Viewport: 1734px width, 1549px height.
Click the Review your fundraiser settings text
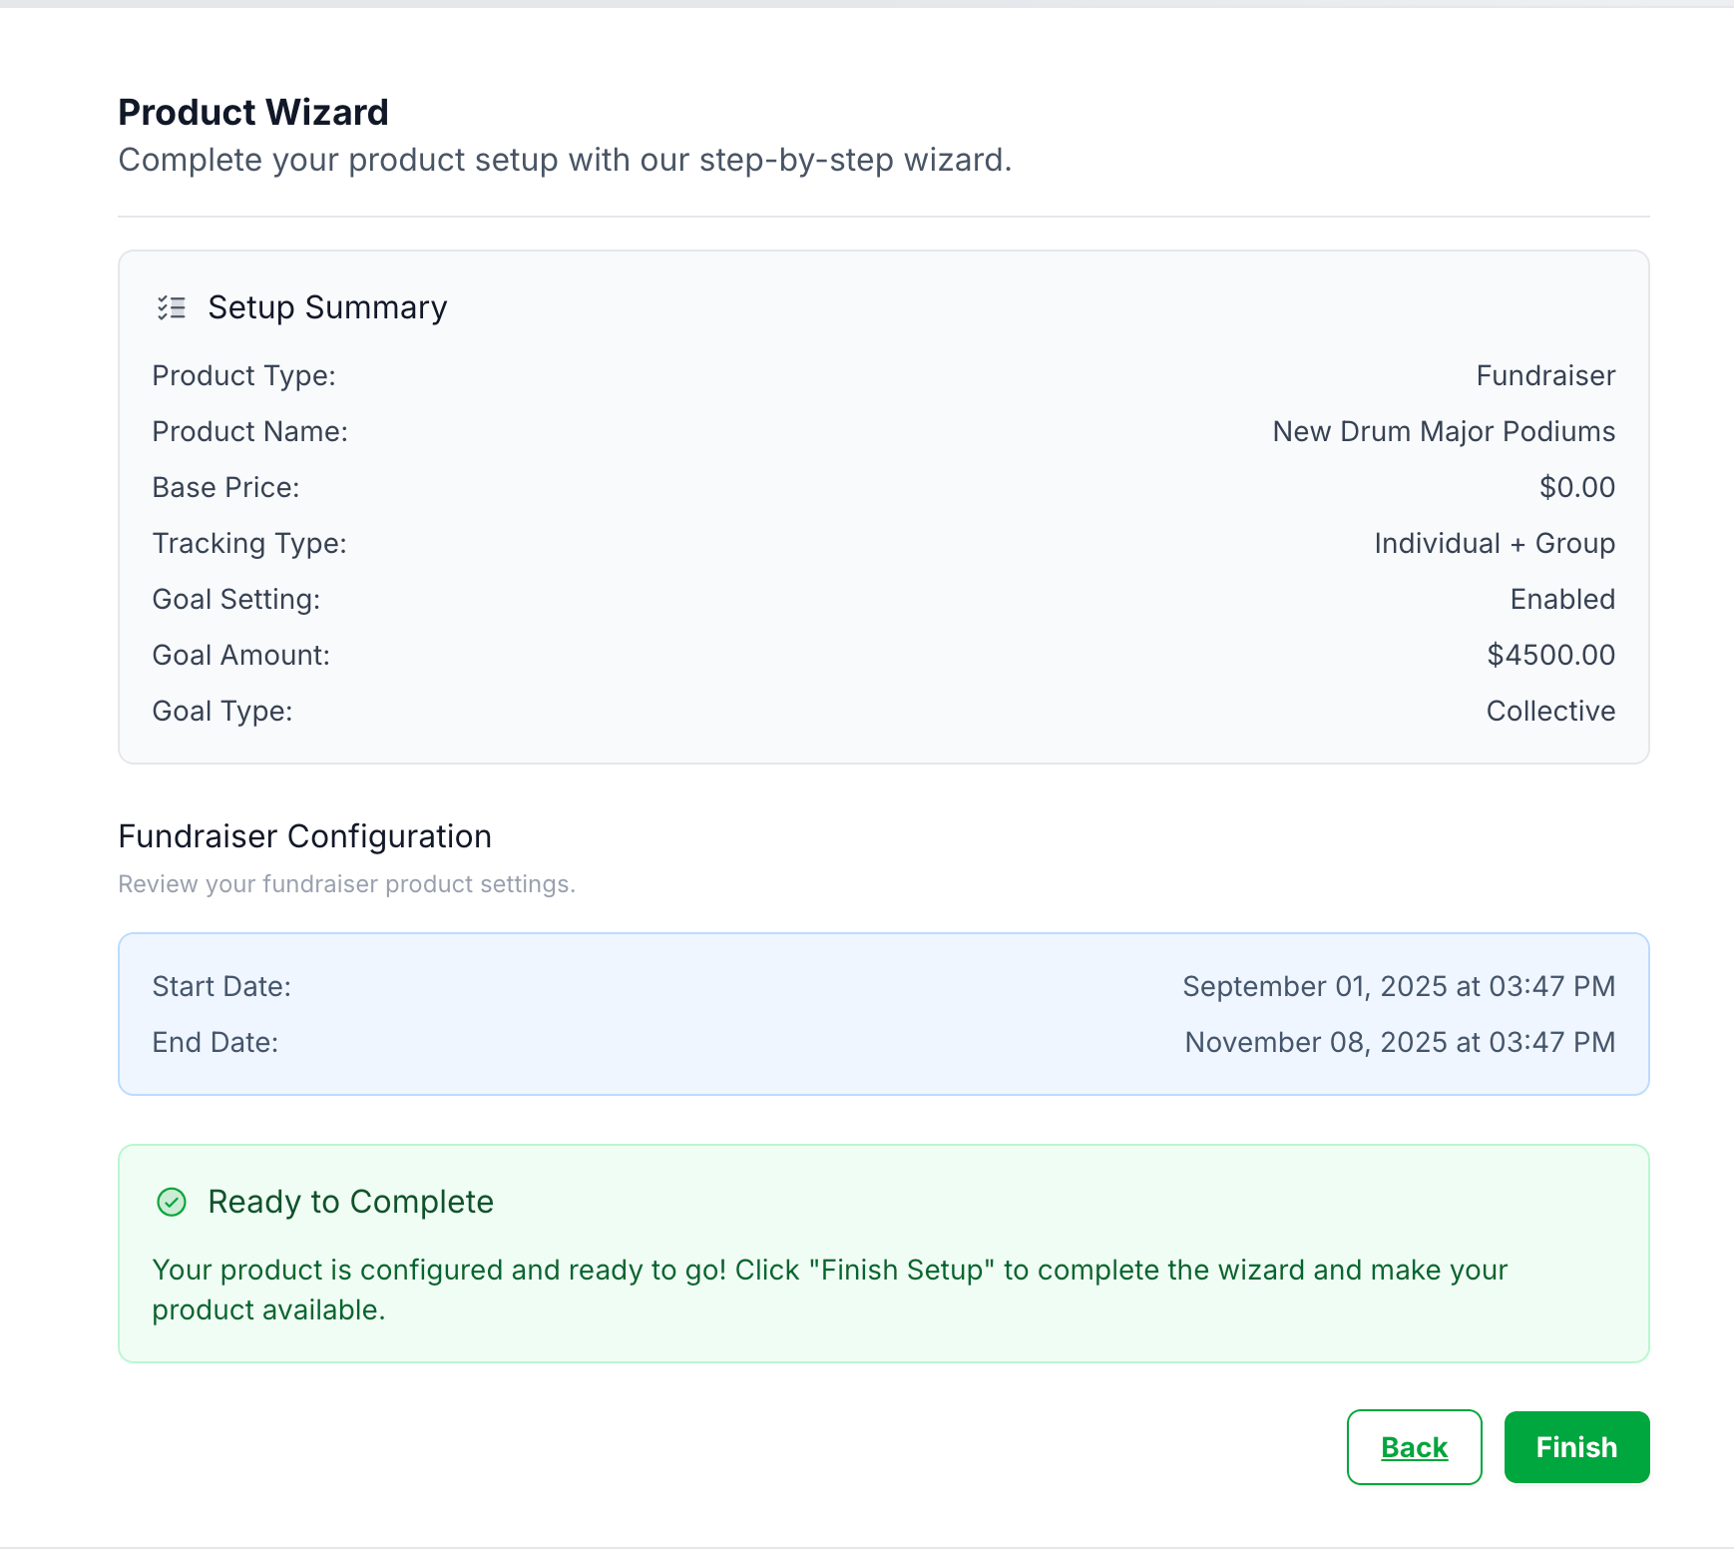(x=346, y=884)
